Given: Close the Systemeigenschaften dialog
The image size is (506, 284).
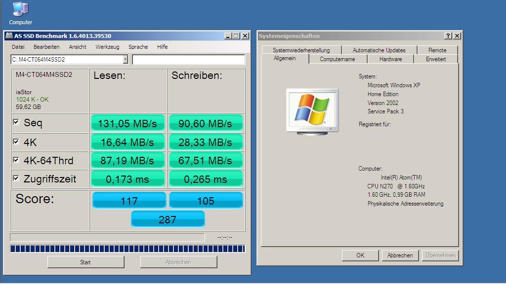Looking at the screenshot, I should tap(457, 35).
